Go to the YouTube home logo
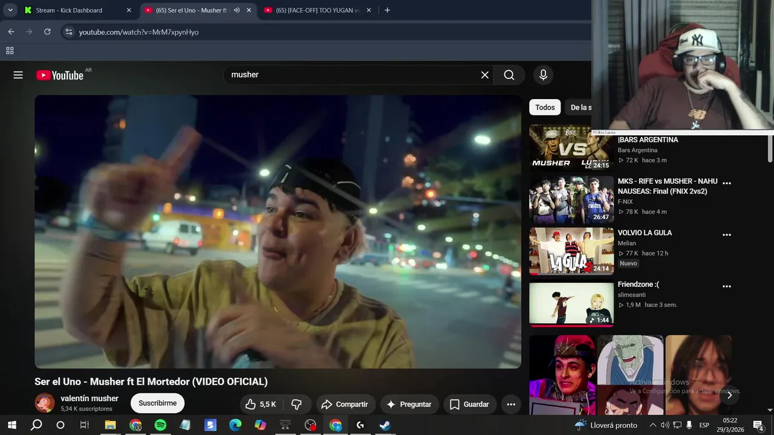The height and width of the screenshot is (435, 774). (x=60, y=75)
